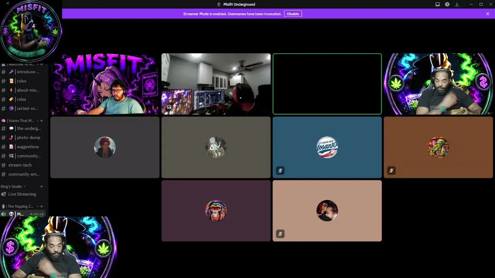
Task: Click muted icon on the room webcam tile
Action: pos(169,107)
